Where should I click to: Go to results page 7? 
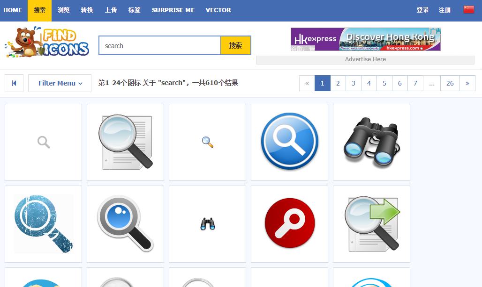click(415, 83)
